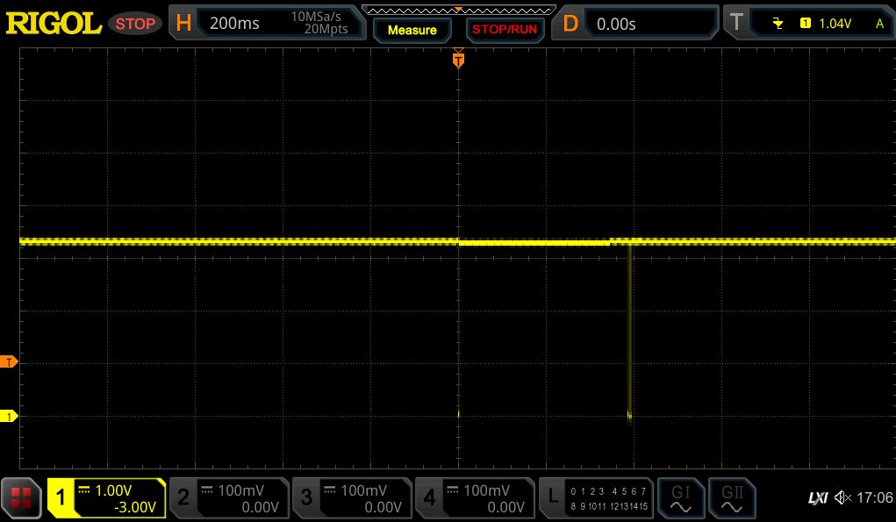Screen dimensions: 896x522
Task: Select channel 1 1.00V vertical scale
Action: pyautogui.click(x=113, y=490)
